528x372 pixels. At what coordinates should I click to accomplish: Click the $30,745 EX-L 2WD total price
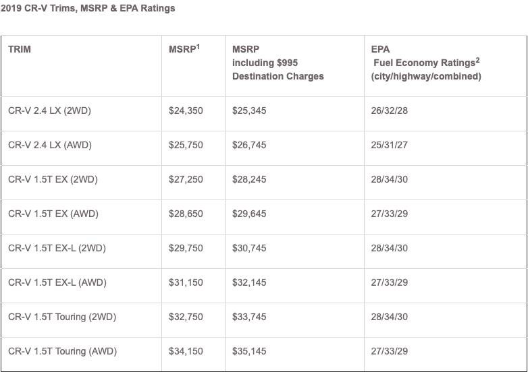pos(249,248)
